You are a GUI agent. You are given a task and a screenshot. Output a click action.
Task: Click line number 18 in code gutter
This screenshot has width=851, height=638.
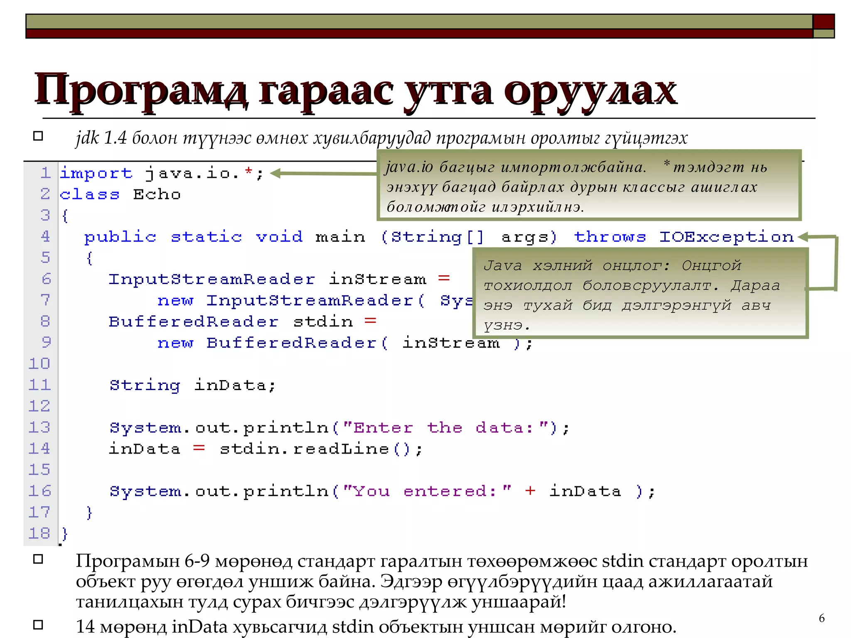click(39, 533)
